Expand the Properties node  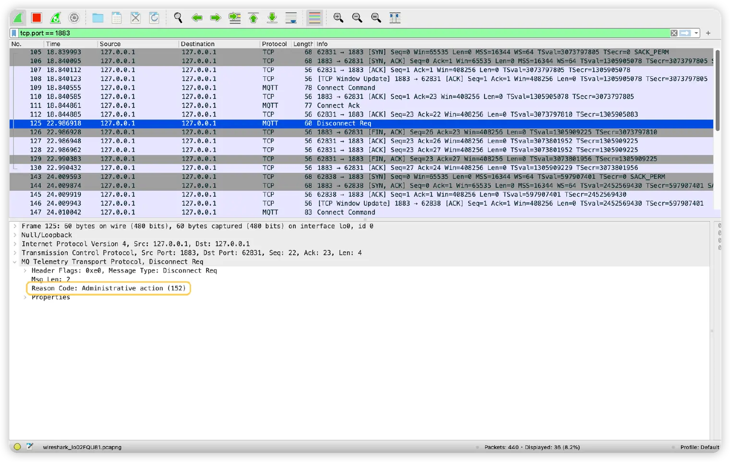(x=25, y=297)
